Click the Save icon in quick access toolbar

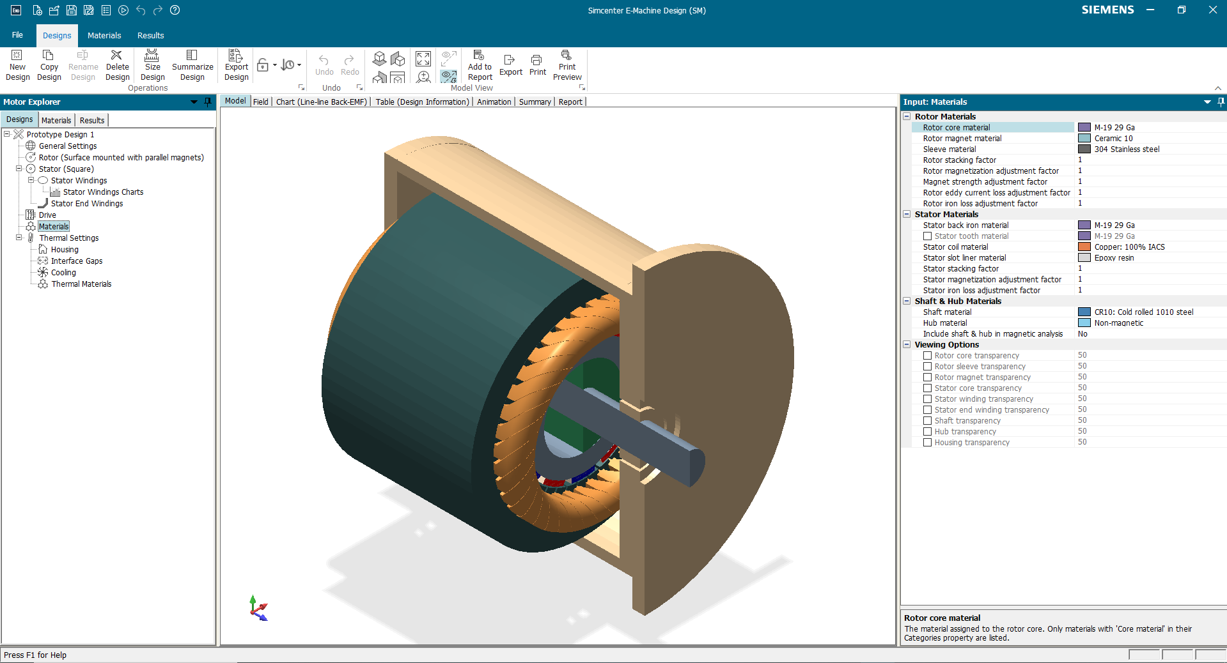[x=72, y=10]
